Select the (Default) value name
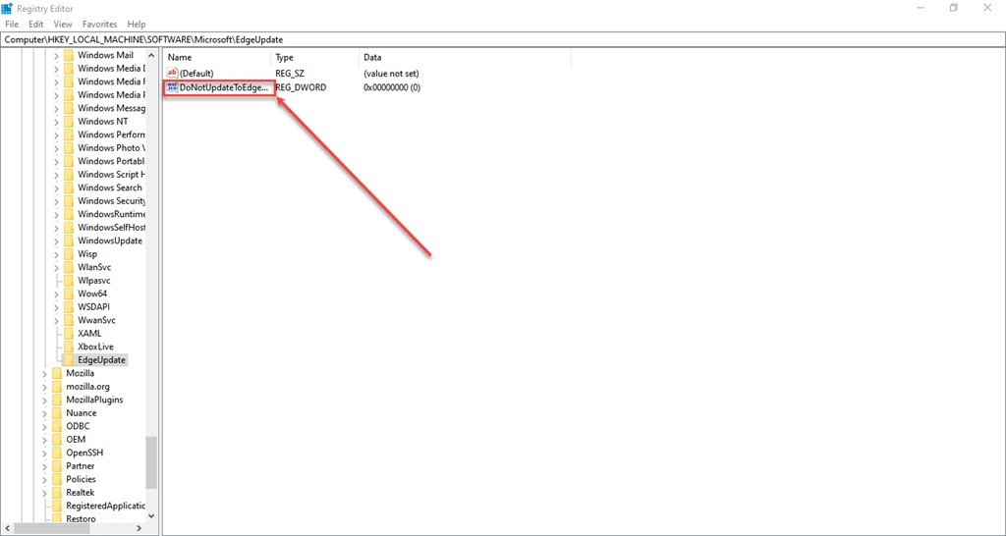1006x536 pixels. [x=196, y=74]
